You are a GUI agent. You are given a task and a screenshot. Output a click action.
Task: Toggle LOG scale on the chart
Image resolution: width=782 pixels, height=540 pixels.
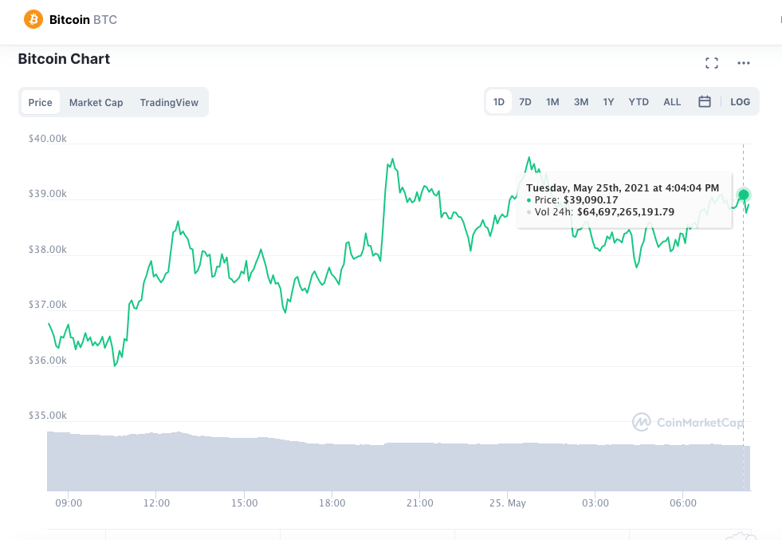740,102
